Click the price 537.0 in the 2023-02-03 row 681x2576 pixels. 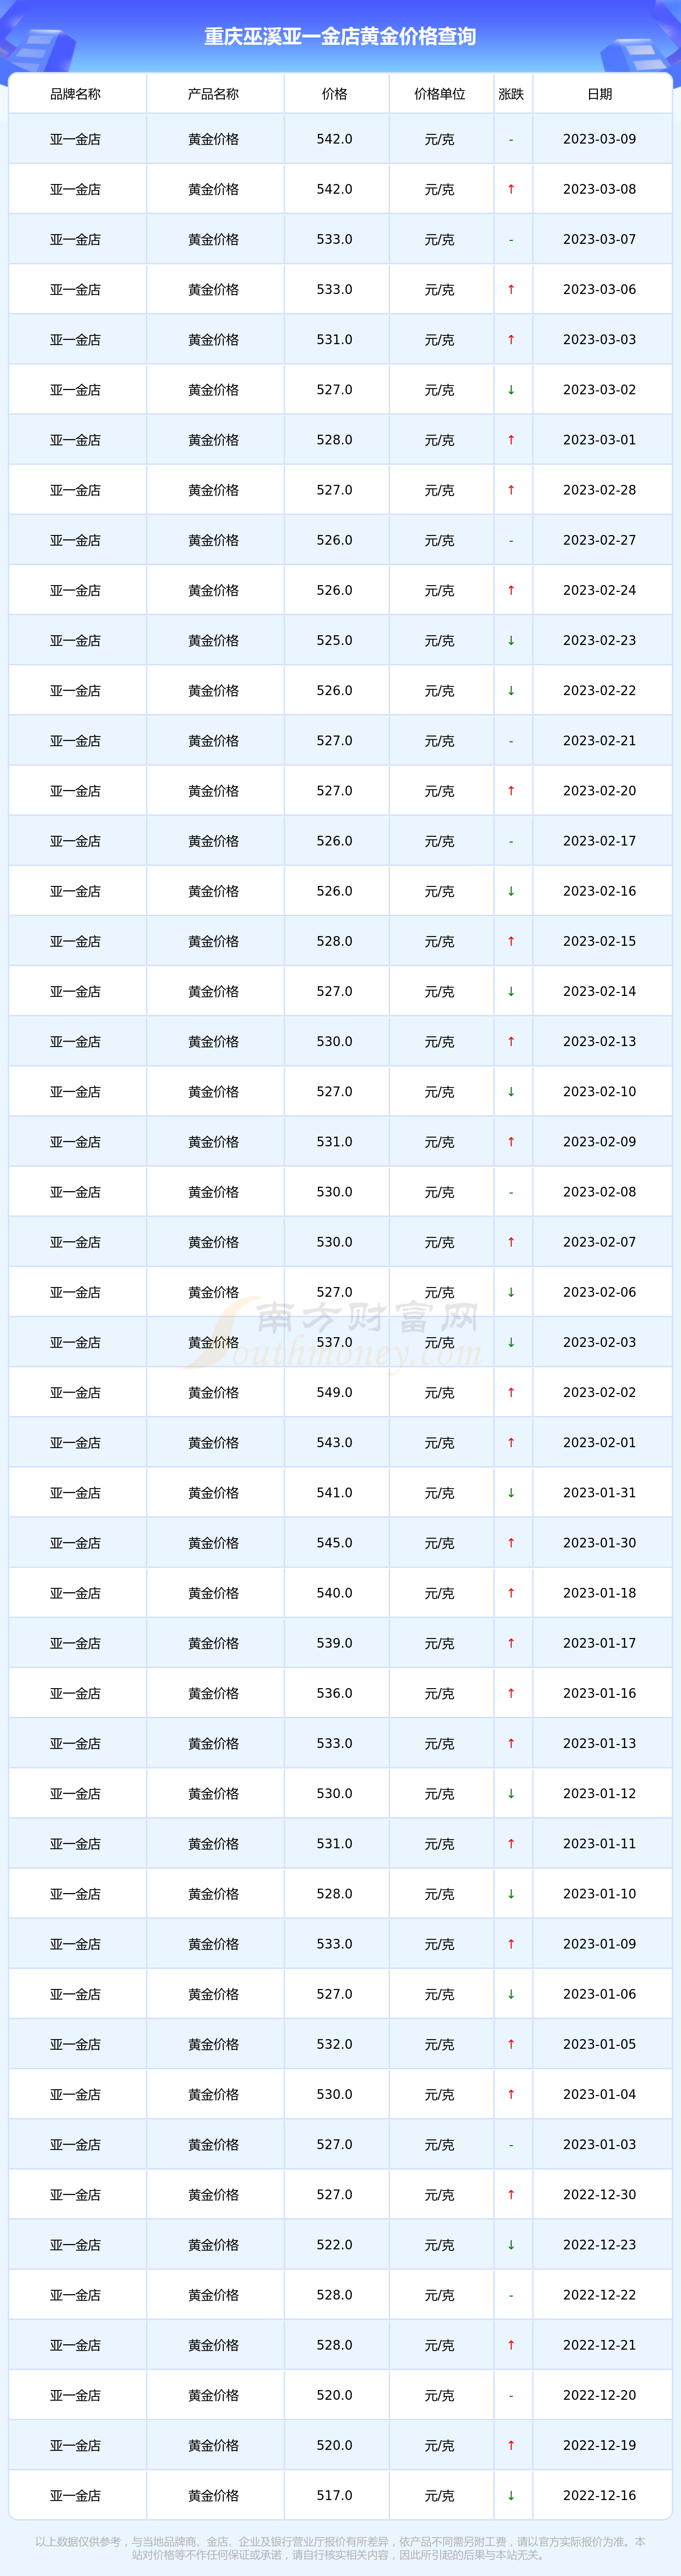pos(335,1342)
